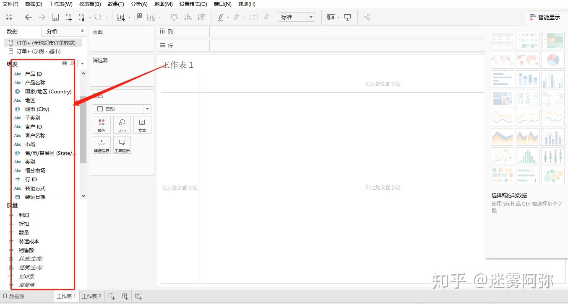This screenshot has height=304, width=568.
Task: Pause auto updates using the toolbar icon
Action: click(81, 17)
